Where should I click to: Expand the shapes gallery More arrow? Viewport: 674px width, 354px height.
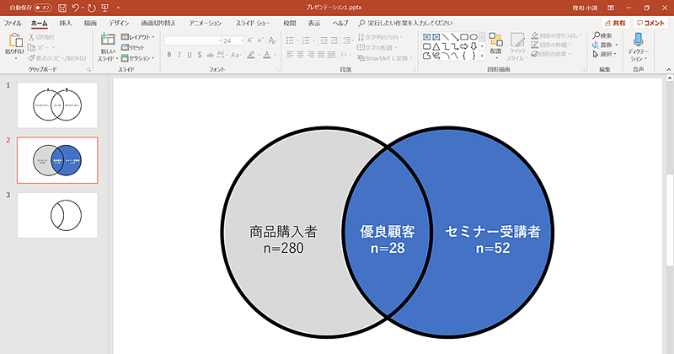(482, 56)
